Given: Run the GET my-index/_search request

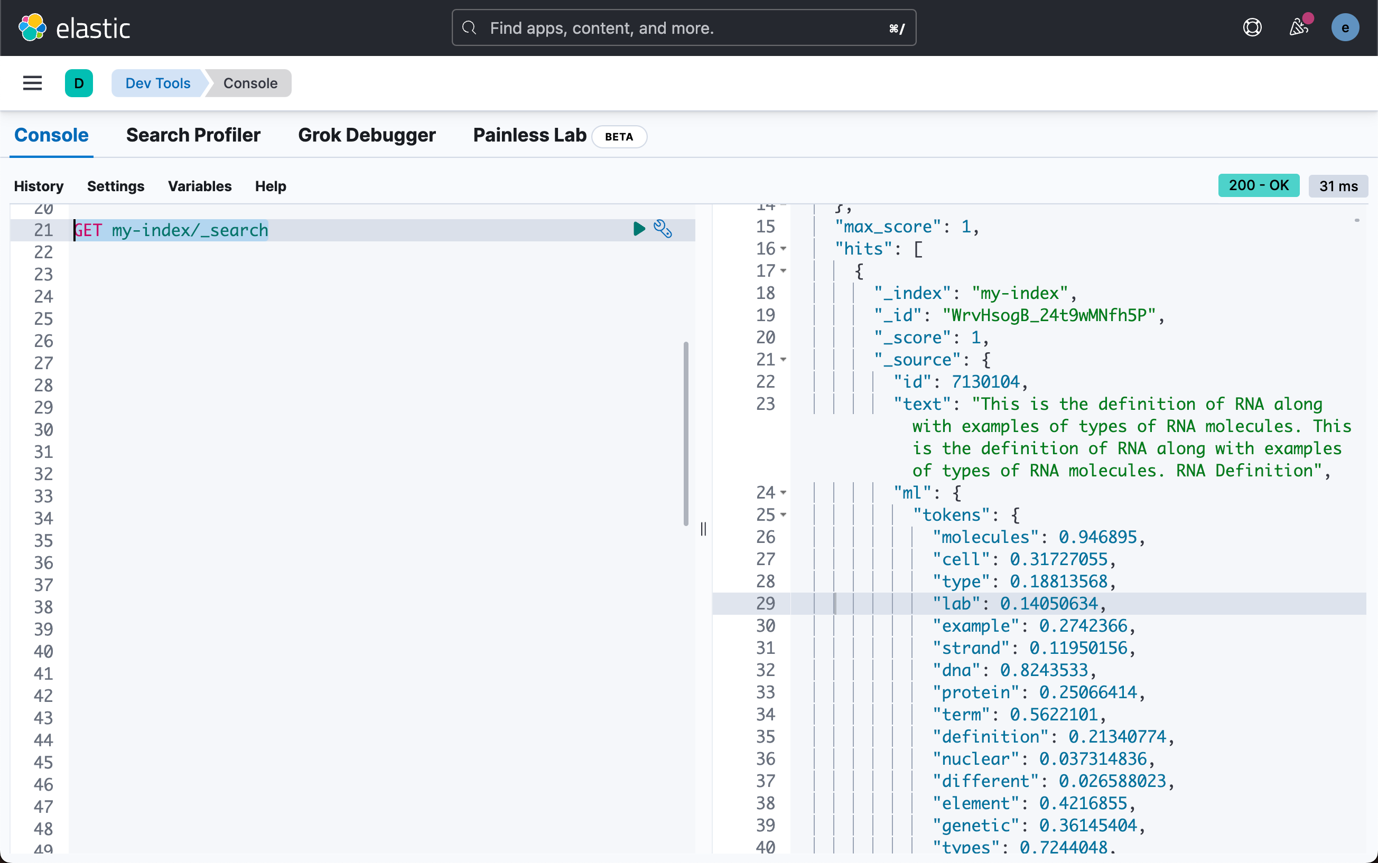Looking at the screenshot, I should click(x=639, y=229).
